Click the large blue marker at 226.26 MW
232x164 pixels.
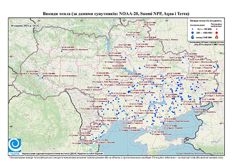(x=129, y=92)
